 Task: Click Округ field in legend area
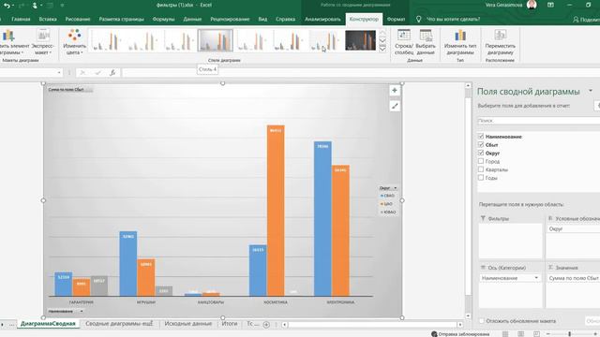[x=573, y=228]
